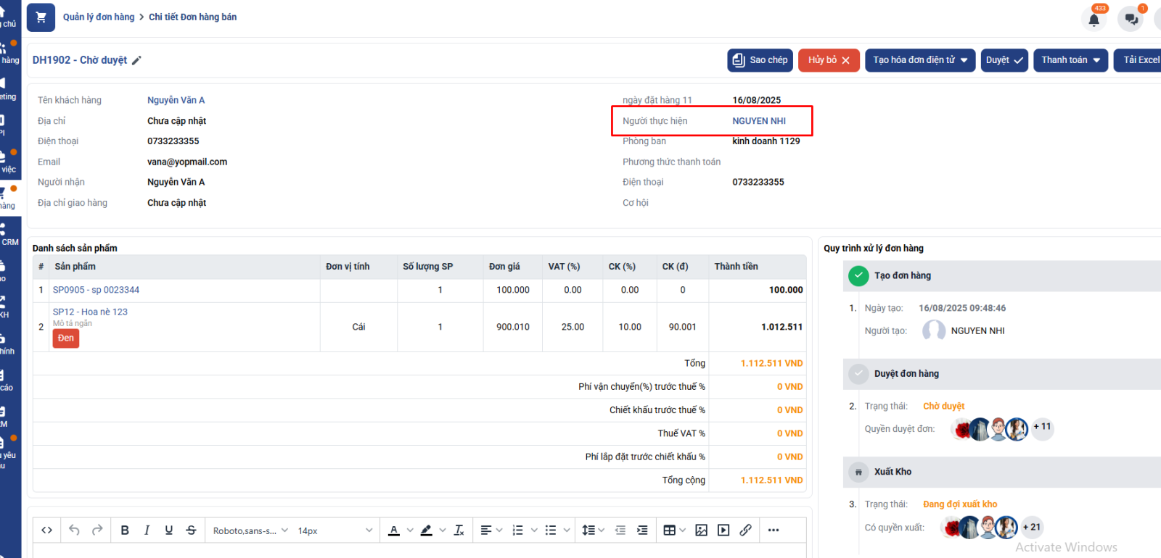The height and width of the screenshot is (558, 1161).
Task: Open the chat messages icon
Action: pyautogui.click(x=1131, y=20)
